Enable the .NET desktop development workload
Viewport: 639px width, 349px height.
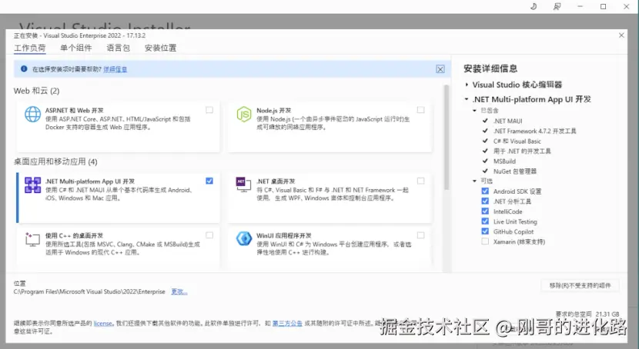point(420,181)
